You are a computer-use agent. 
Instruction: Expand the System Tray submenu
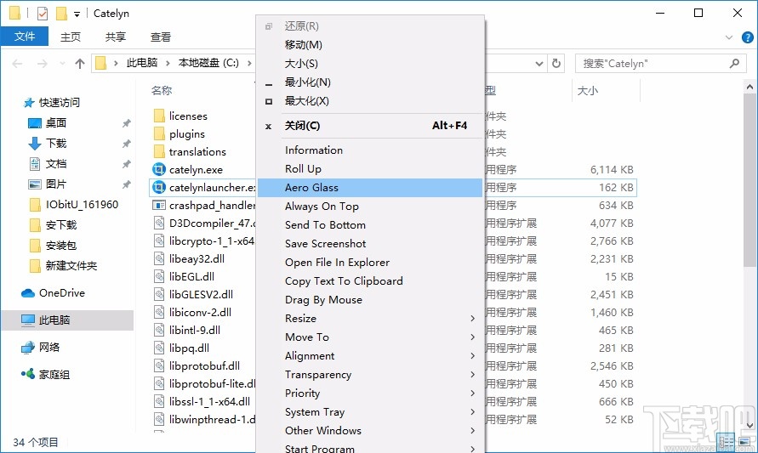click(370, 412)
